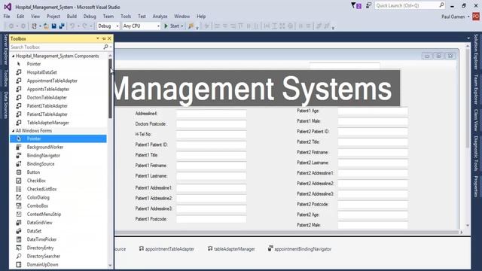Viewport: 482px width, 271px height.
Task: Select AppointmentTableAdapter in Toolbox
Action: click(52, 81)
